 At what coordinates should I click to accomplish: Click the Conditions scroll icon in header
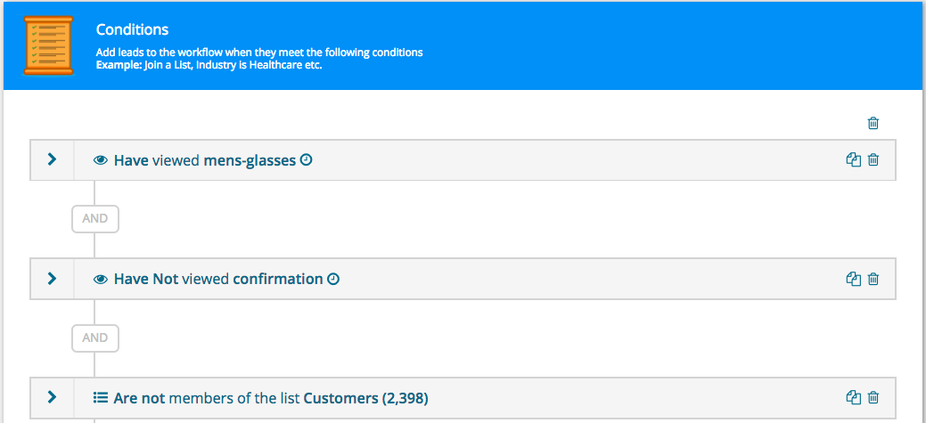(48, 45)
